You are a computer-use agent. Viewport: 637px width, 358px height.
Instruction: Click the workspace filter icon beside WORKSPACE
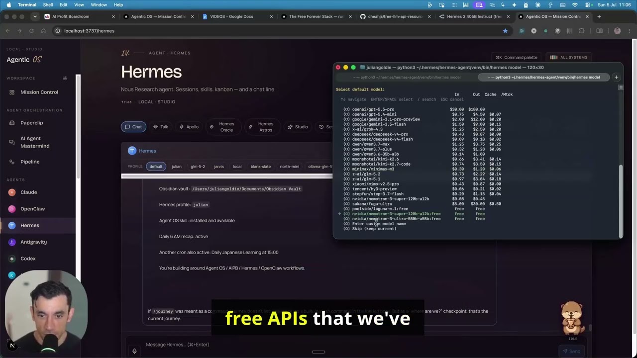65,79
